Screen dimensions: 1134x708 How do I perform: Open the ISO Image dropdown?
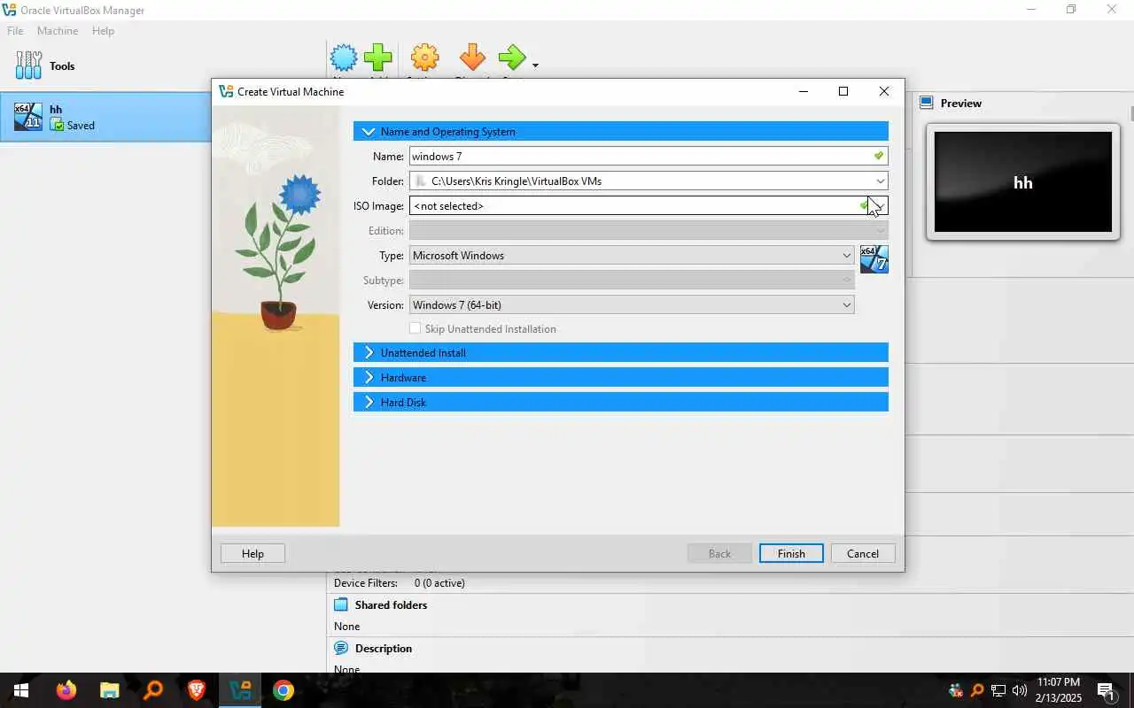coord(880,206)
